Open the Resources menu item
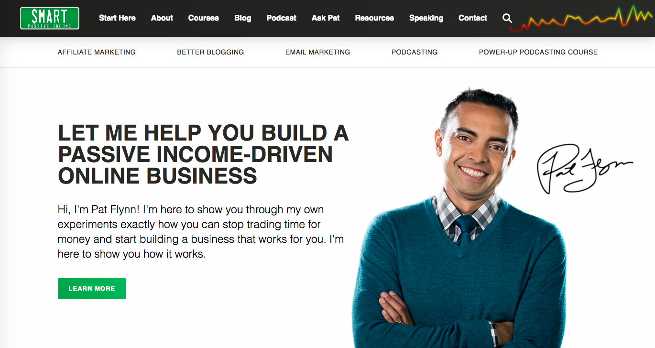655x348 pixels. [x=374, y=18]
